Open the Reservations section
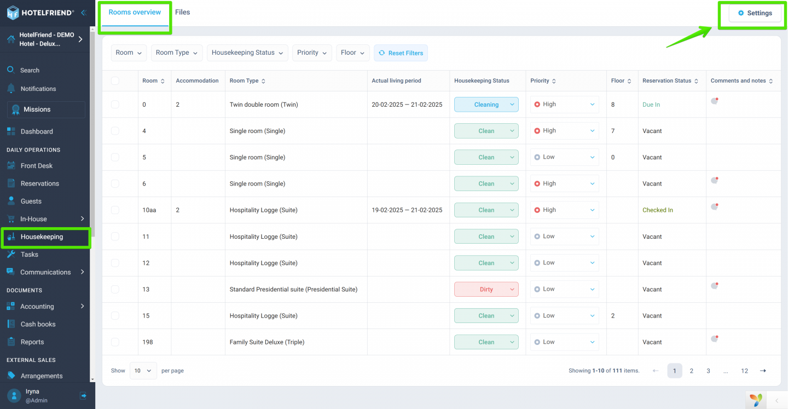The image size is (788, 409). coord(39,183)
